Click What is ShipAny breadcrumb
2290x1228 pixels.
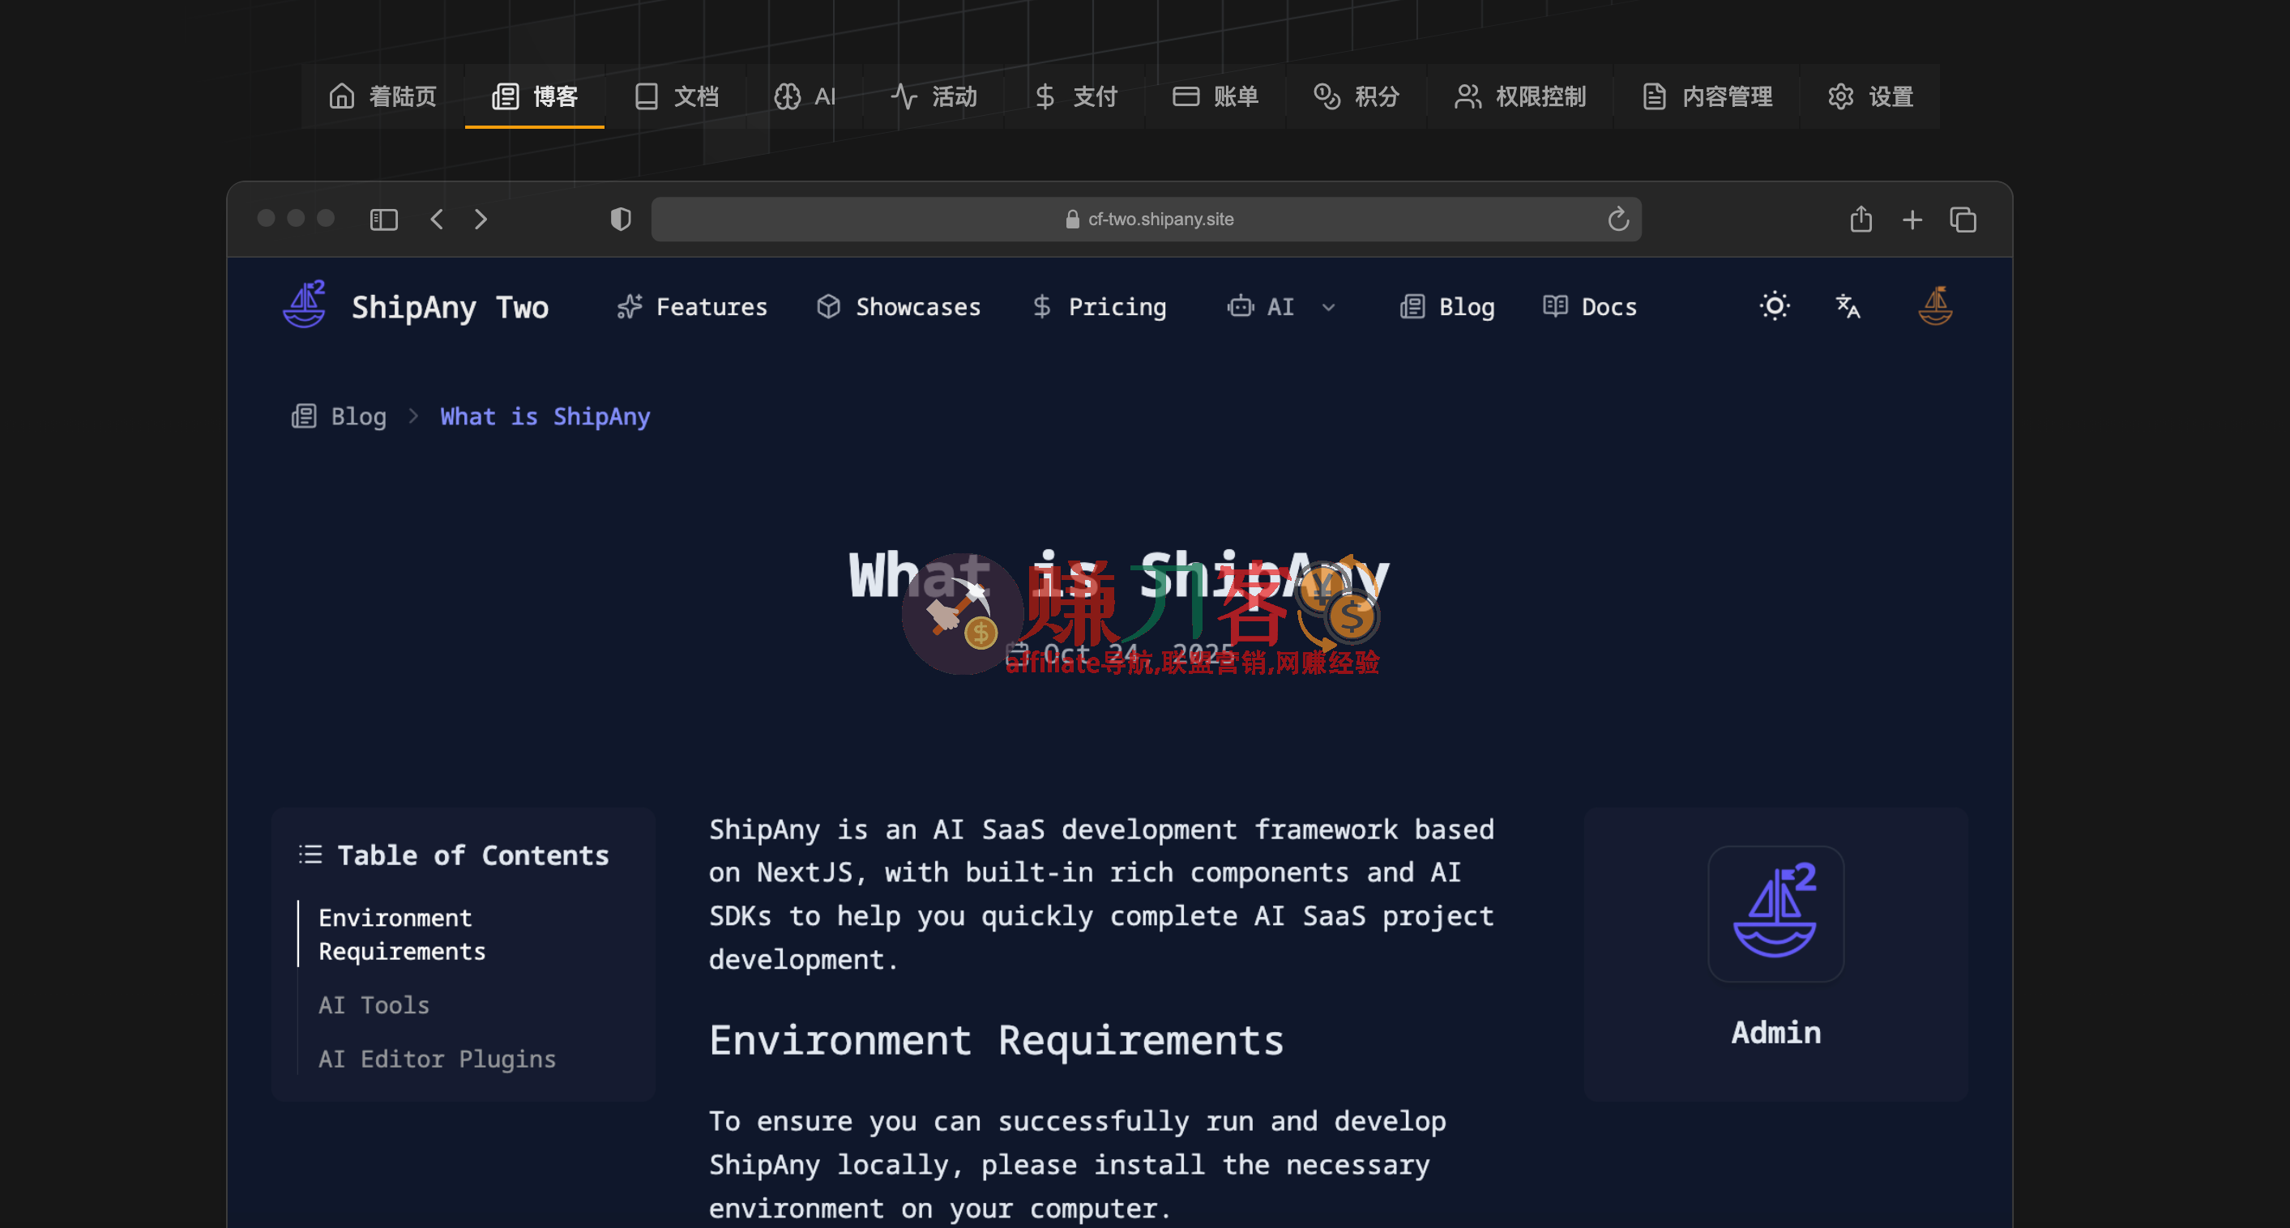coord(545,416)
